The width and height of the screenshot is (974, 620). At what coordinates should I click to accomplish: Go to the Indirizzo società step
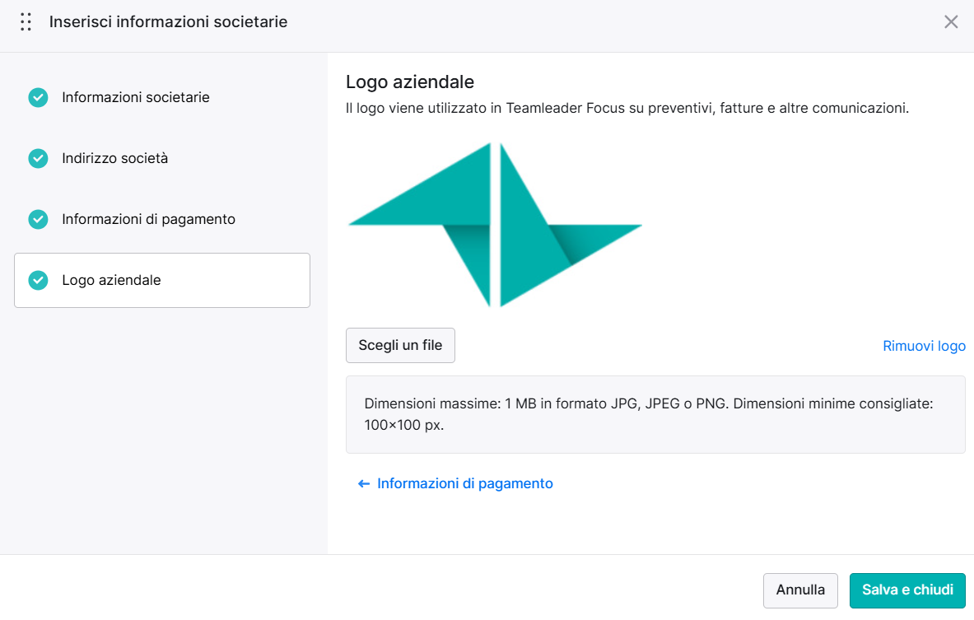click(x=115, y=158)
